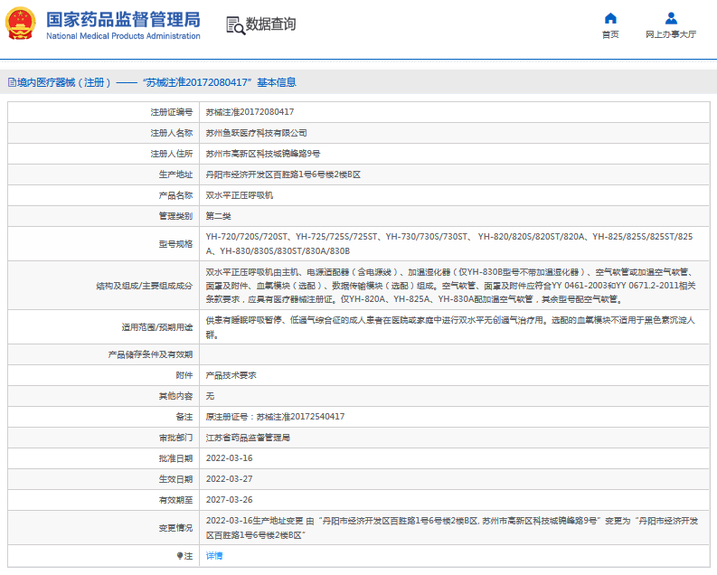Click the 生效日期 row label
This screenshot has width=717, height=575.
[x=175, y=479]
